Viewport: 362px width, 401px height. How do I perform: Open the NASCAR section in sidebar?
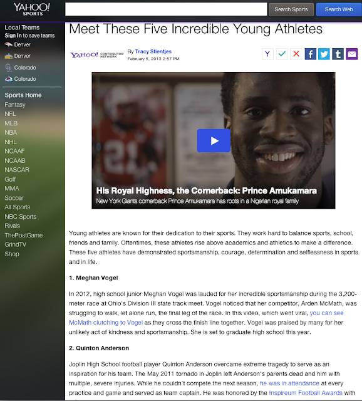pos(17,170)
